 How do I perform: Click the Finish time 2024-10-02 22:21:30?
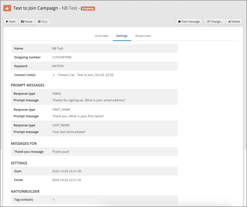click(x=67, y=180)
